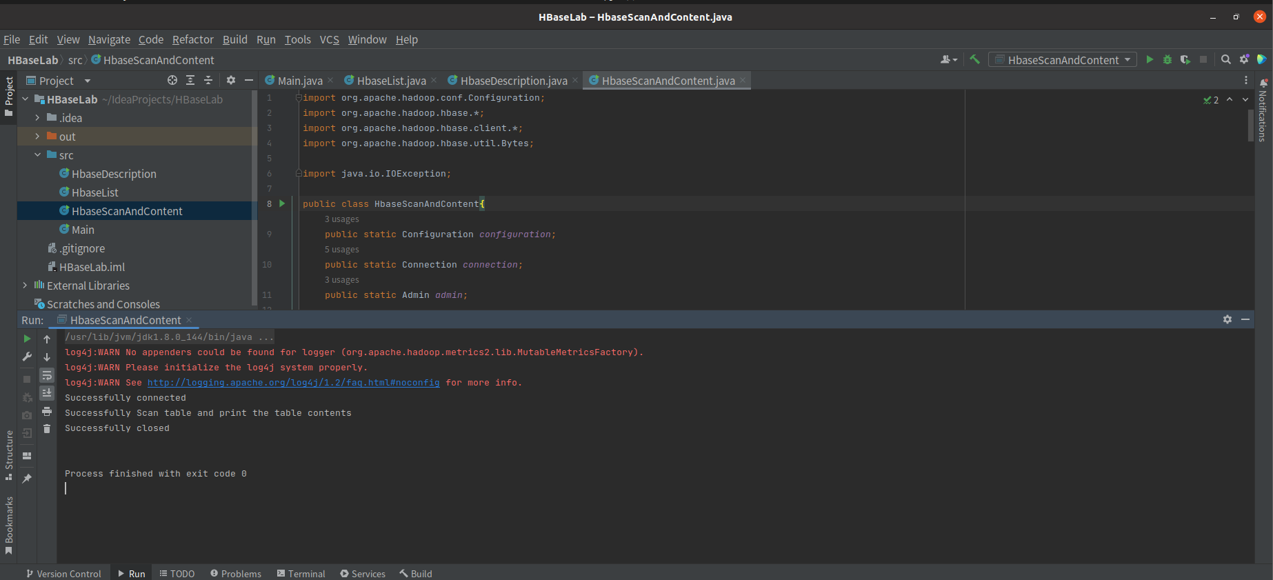Expand the out folder
1273x580 pixels.
coord(38,137)
